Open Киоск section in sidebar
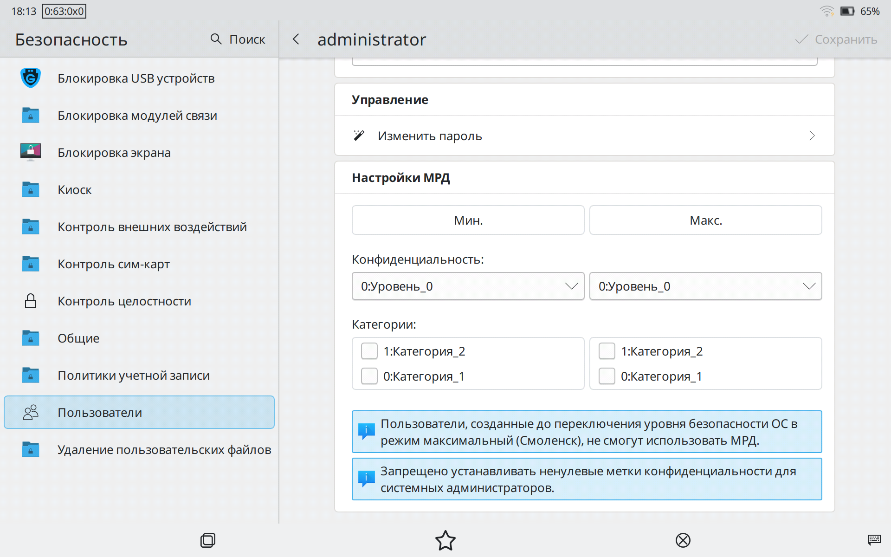 click(x=74, y=189)
